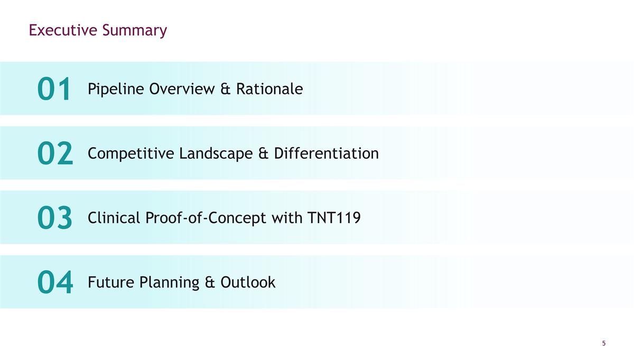Open the "Pipeline Overview & Rationale" section
The height and width of the screenshot is (356, 634).
(x=195, y=89)
